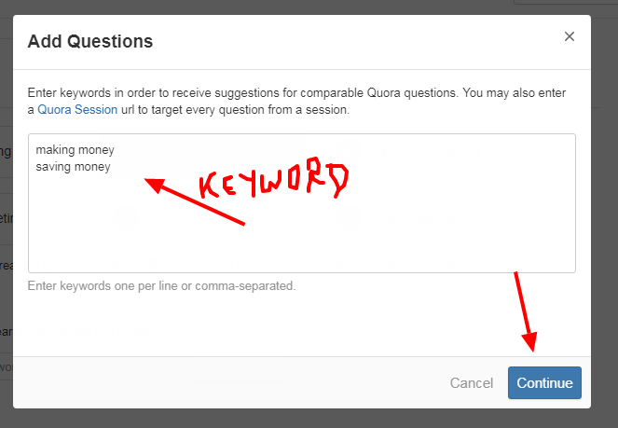Click the "Add Questions" dialog title
This screenshot has height=428, width=618.
click(x=90, y=41)
